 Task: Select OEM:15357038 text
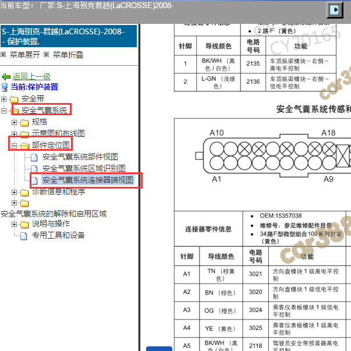point(281,216)
